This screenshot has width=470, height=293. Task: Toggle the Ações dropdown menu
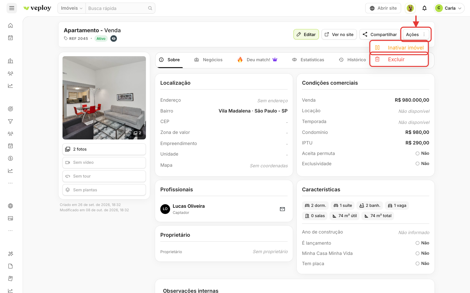(x=416, y=35)
